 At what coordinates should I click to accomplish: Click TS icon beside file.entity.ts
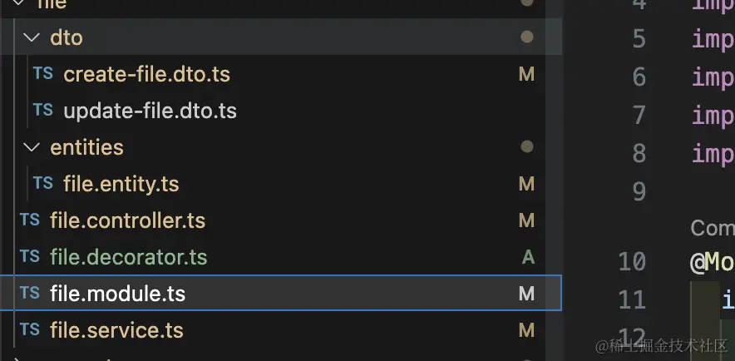pos(42,184)
